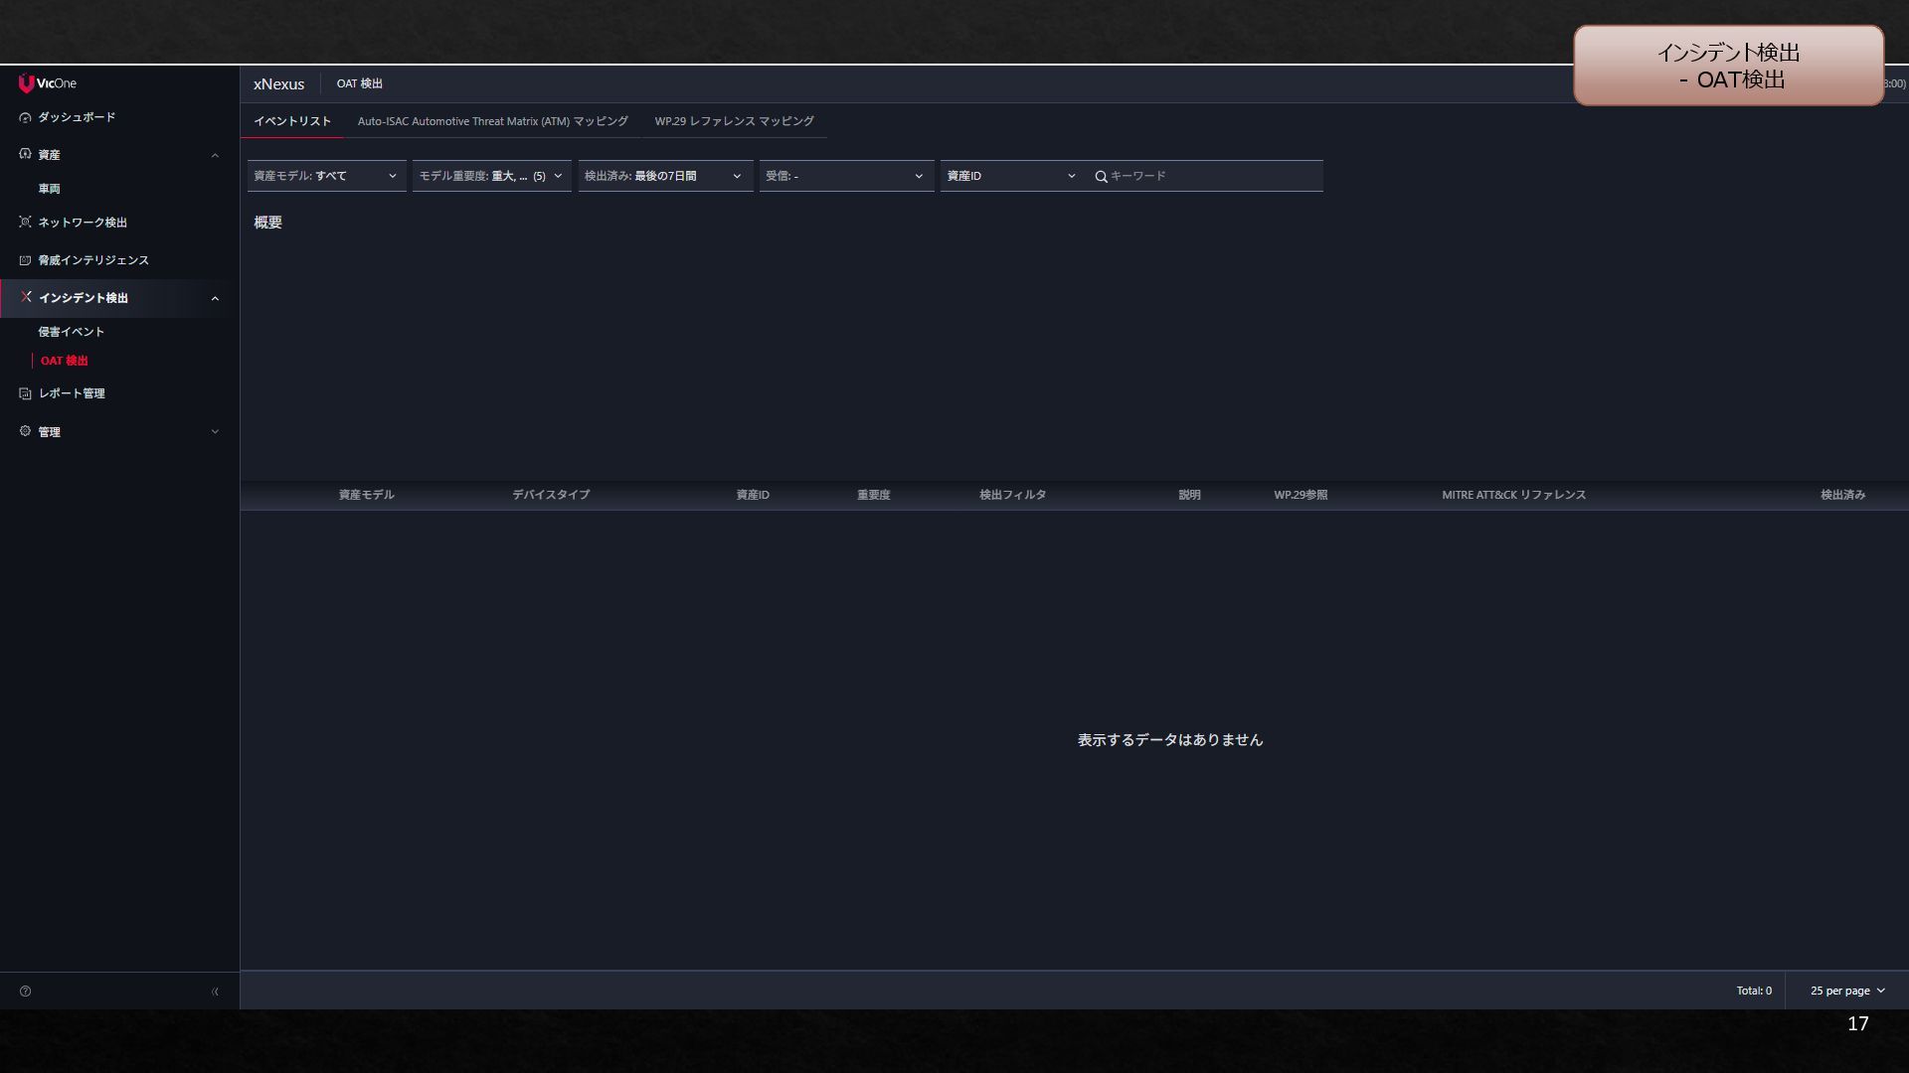Click the help question mark icon
The width and height of the screenshot is (1909, 1073).
[x=25, y=992]
